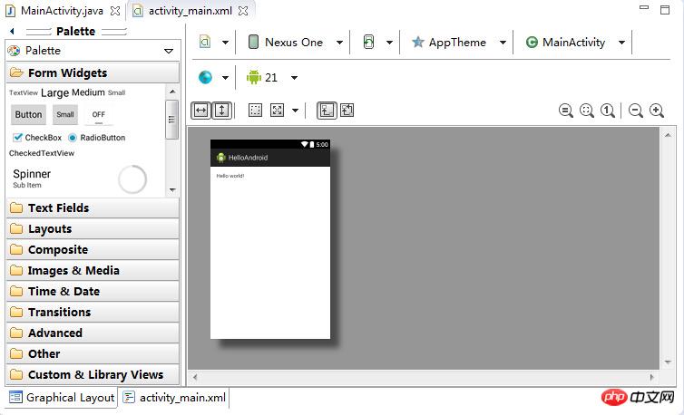
Task: Click the palette scroll up arrow
Action: click(x=172, y=92)
